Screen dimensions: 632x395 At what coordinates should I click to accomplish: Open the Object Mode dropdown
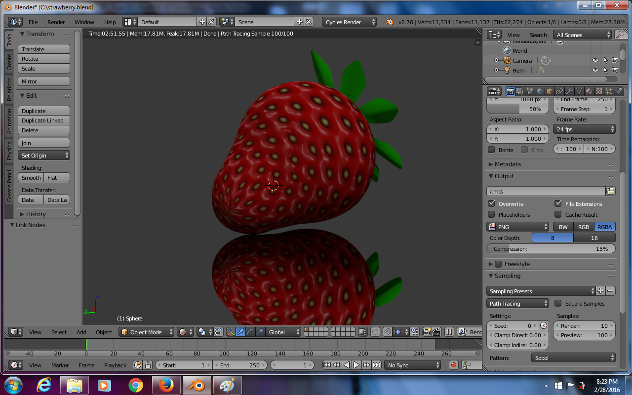(147, 332)
